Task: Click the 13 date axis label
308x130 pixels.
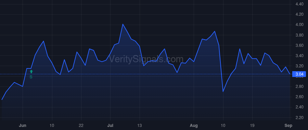Action: pyautogui.click(x=140, y=126)
